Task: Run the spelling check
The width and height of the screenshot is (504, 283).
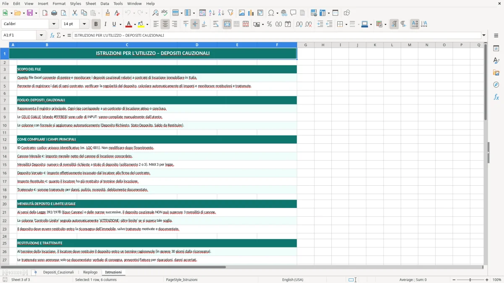Action: click(165, 13)
